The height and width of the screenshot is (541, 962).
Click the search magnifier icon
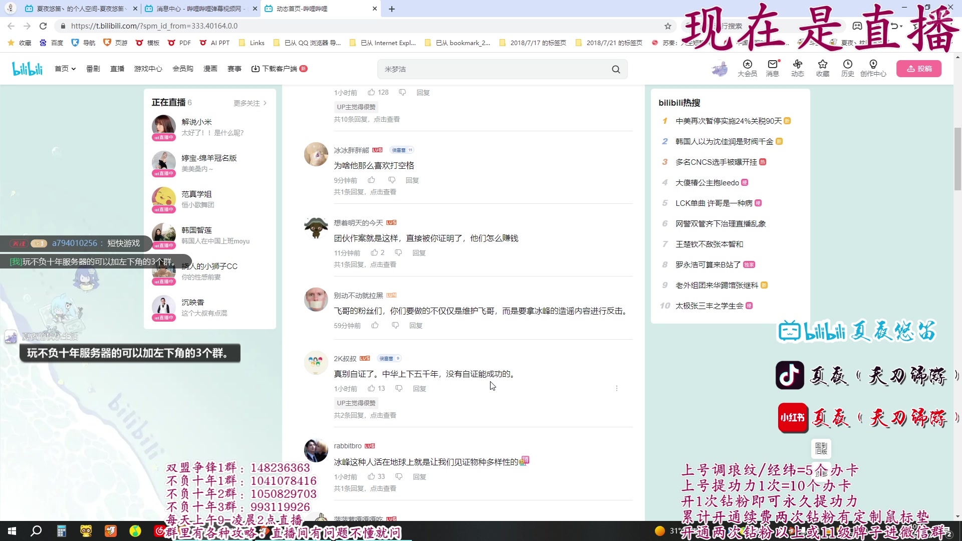coord(616,69)
